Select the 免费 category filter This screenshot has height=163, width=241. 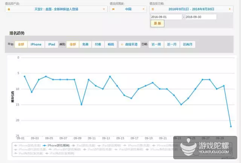pyautogui.click(x=85, y=44)
